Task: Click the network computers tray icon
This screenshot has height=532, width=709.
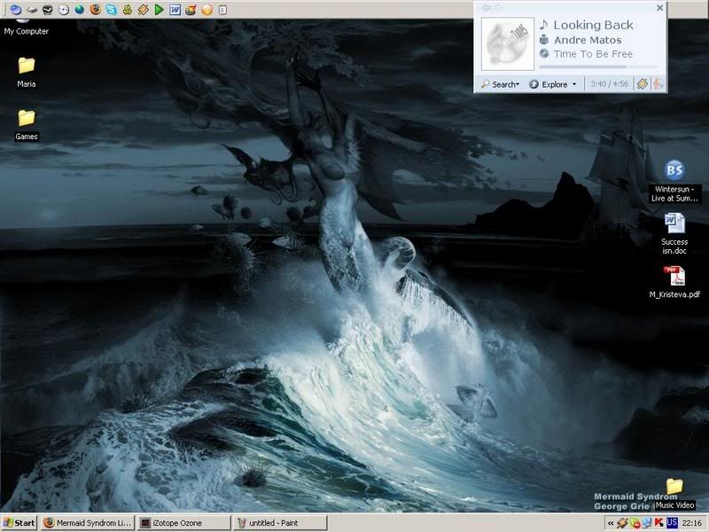Action: point(647,523)
